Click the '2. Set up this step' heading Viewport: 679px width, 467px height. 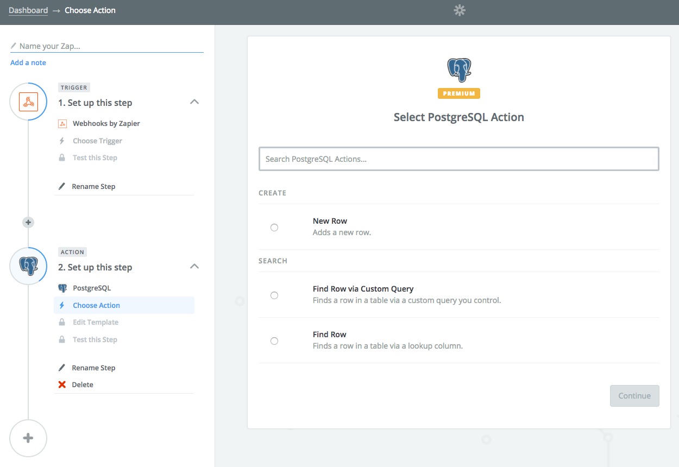click(x=95, y=267)
